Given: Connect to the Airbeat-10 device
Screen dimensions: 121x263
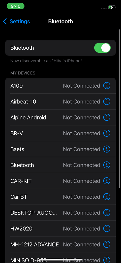Looking at the screenshot, I should pyautogui.click(x=60, y=102).
